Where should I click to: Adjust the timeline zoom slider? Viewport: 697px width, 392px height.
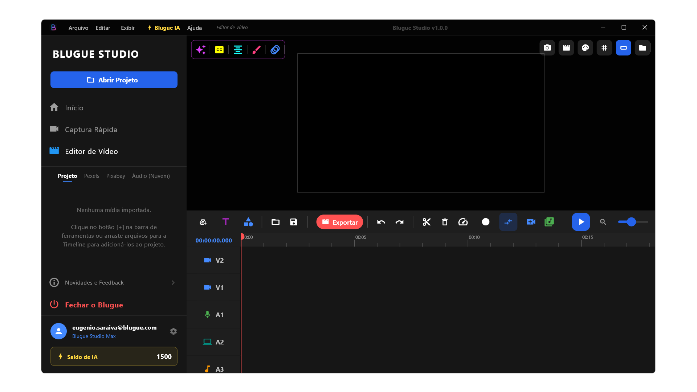click(633, 222)
